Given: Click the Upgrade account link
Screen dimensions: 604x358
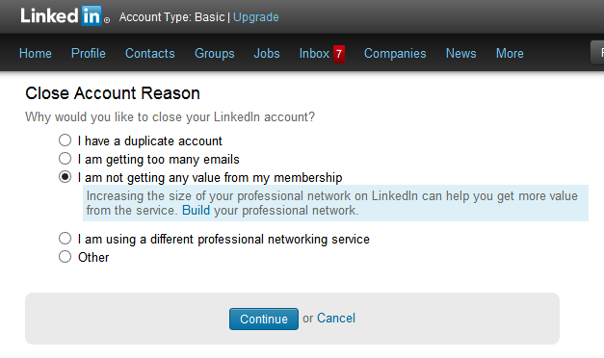Looking at the screenshot, I should click(x=256, y=17).
